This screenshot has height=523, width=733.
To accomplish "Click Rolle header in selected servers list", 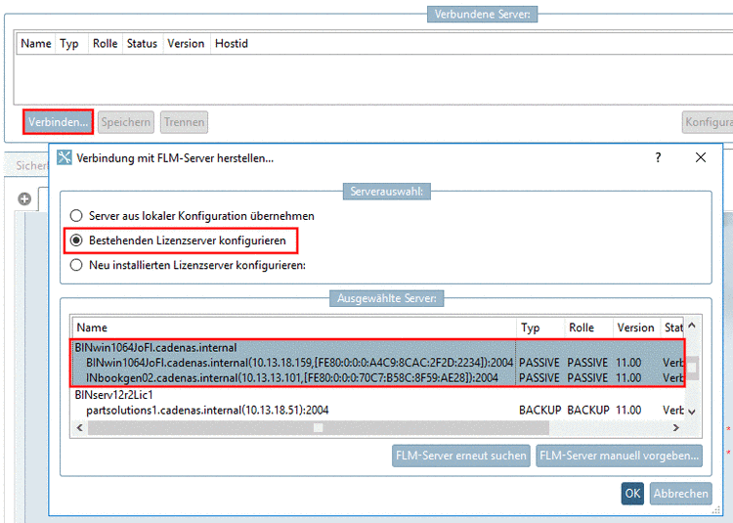I will [x=589, y=327].
